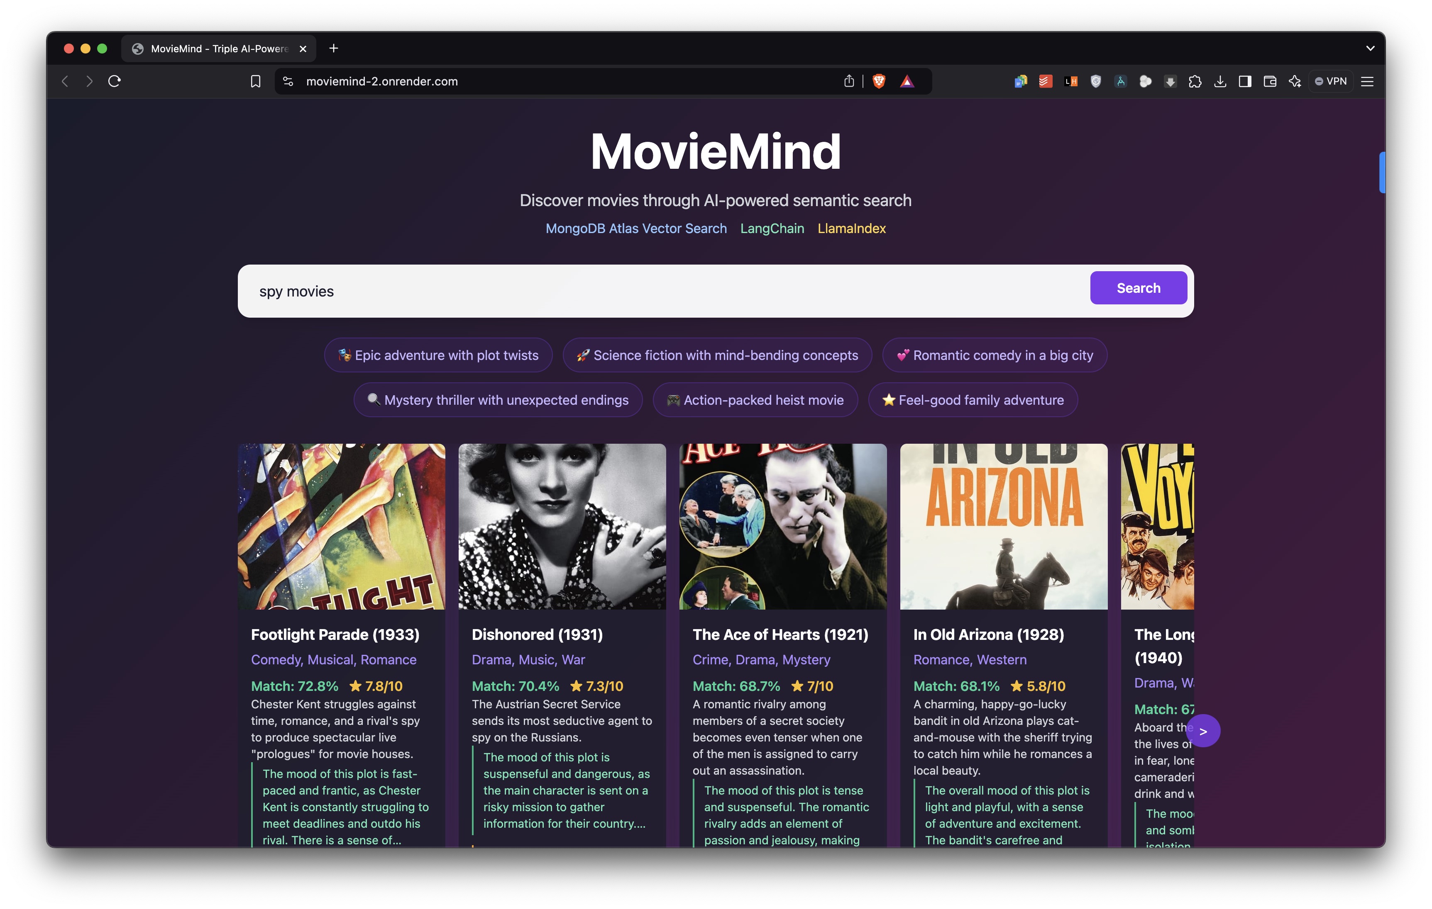
Task: Click the page scrollbar thumb
Action: (1382, 172)
